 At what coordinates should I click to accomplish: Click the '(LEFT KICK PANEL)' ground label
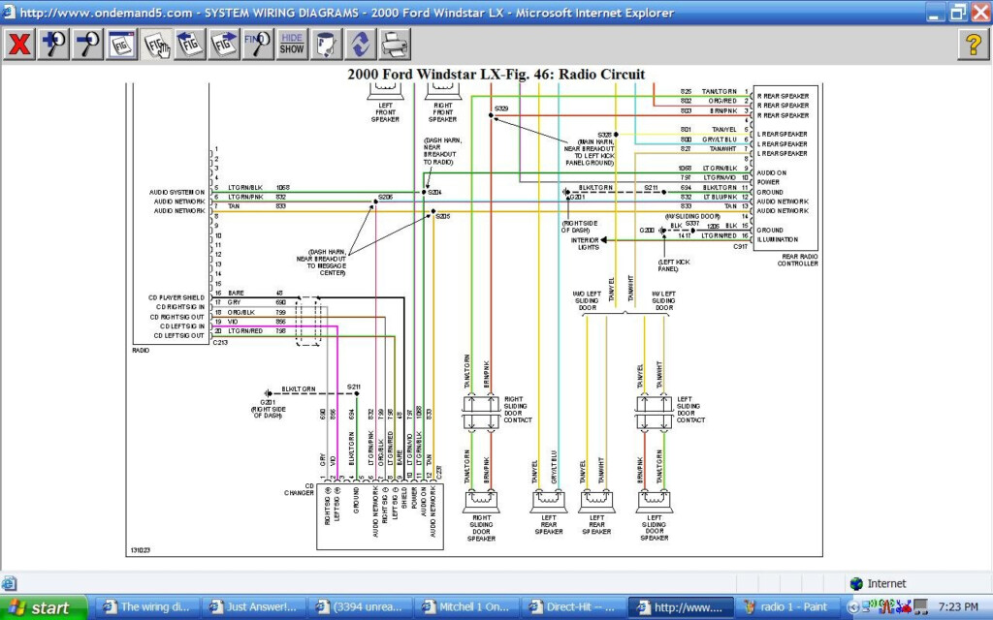point(673,265)
